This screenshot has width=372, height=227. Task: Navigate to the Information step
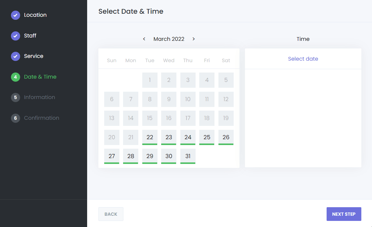click(39, 97)
